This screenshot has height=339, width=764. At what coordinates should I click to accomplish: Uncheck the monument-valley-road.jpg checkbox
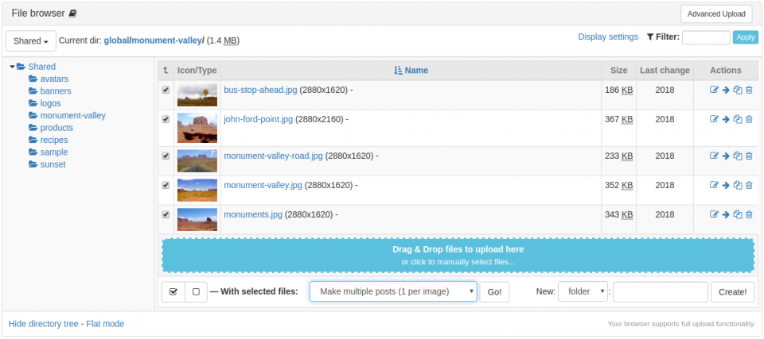[166, 156]
